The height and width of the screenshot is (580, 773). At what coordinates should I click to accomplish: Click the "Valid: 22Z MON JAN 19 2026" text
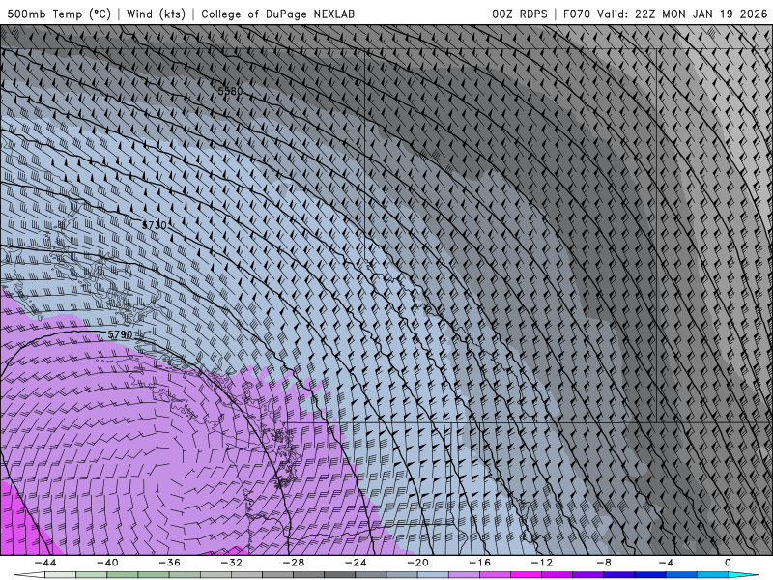tap(682, 14)
